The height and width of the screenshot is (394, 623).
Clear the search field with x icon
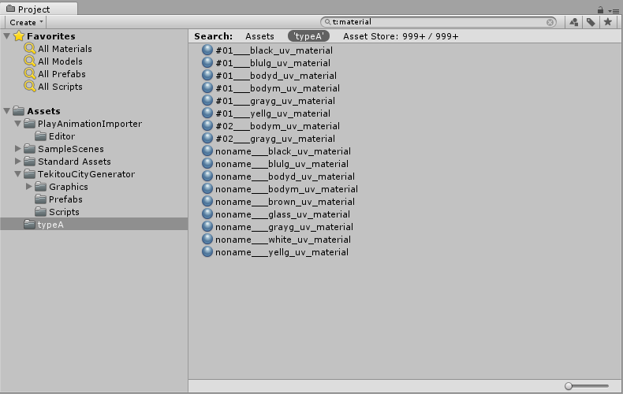click(550, 22)
